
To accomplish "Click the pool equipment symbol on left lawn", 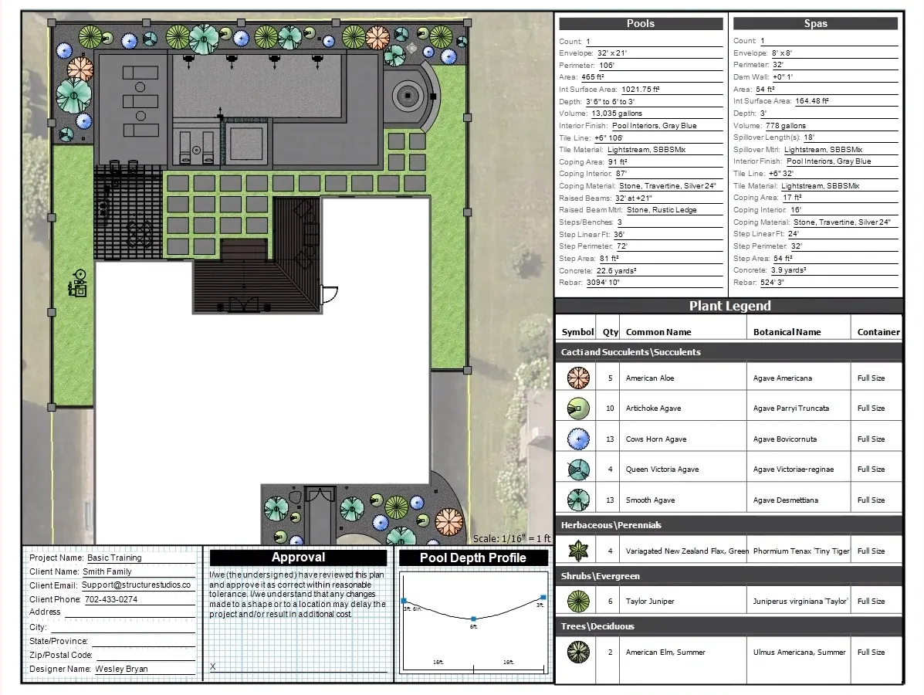I will point(77,283).
